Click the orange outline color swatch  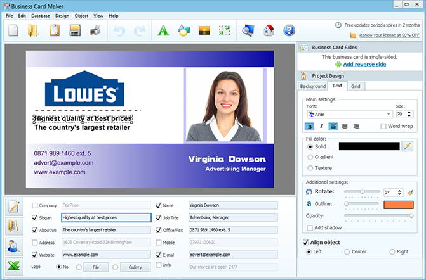point(399,205)
